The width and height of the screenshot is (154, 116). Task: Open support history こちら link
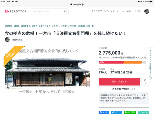(x=132, y=89)
